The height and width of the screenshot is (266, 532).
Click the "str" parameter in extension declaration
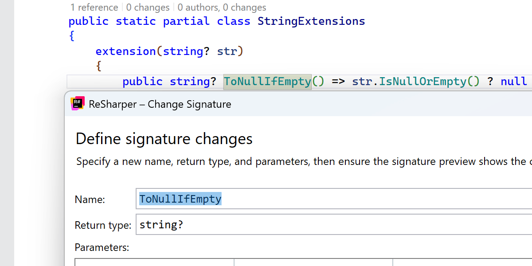click(227, 51)
